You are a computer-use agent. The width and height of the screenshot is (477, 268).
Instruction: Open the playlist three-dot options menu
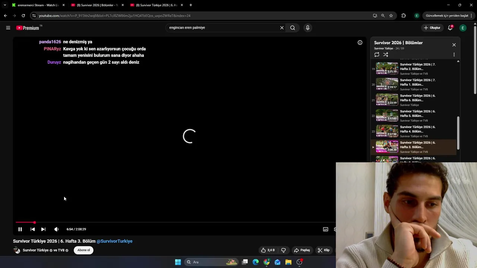[x=454, y=54]
